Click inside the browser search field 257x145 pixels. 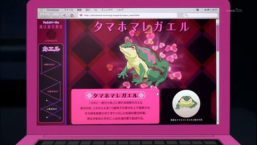200,15
